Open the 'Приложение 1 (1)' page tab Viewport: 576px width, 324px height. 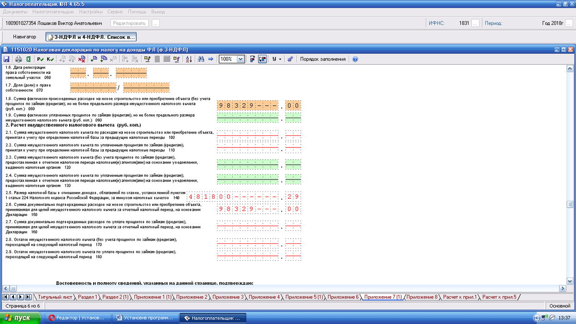153,297
